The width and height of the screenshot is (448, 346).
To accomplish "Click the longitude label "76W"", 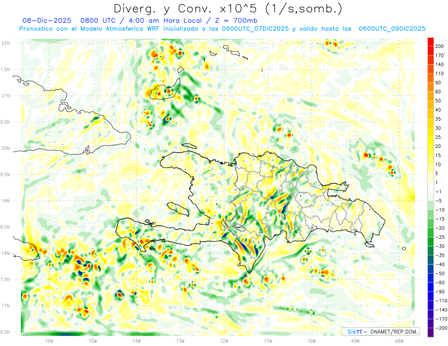I will click(49, 341).
